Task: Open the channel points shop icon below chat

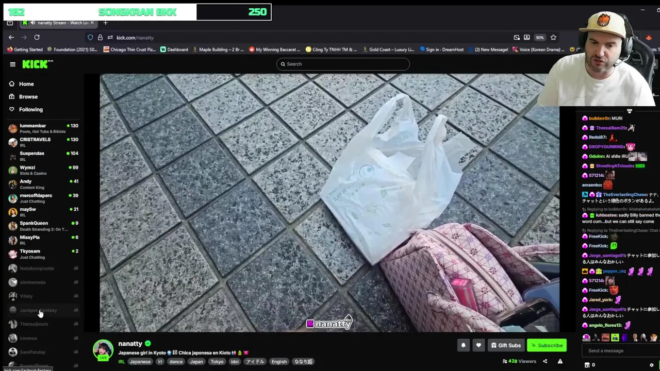Action: (587, 365)
